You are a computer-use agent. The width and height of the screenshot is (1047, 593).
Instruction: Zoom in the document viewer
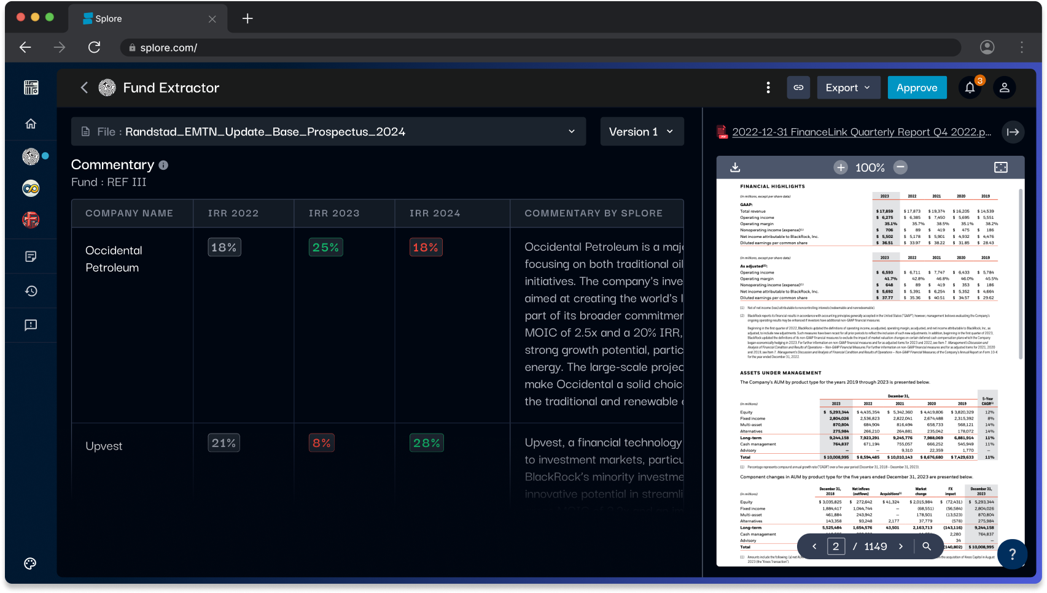(841, 167)
